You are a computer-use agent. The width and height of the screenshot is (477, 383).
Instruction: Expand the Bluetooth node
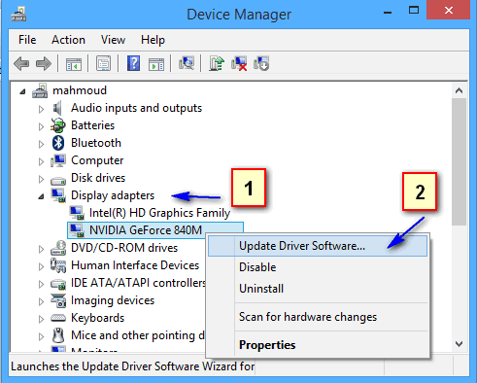[x=41, y=144]
